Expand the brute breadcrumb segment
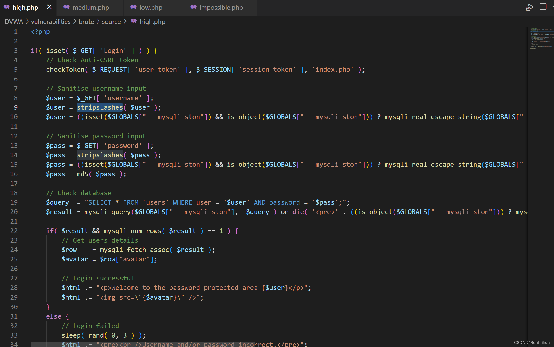554x347 pixels. [x=86, y=22]
